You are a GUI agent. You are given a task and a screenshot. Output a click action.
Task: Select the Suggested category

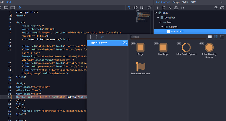[x=107, y=43]
